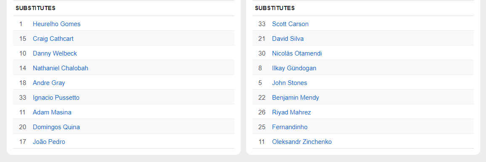The height and width of the screenshot is (162, 486).
Task: Open Heurelho Gomes player link
Action: (56, 24)
